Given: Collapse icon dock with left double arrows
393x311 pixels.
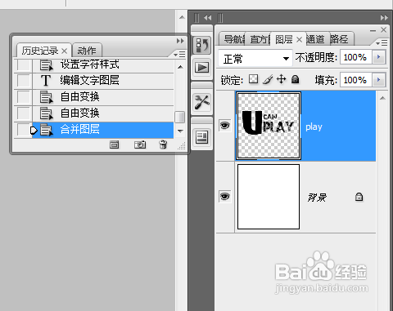Looking at the screenshot, I should coord(208,18).
